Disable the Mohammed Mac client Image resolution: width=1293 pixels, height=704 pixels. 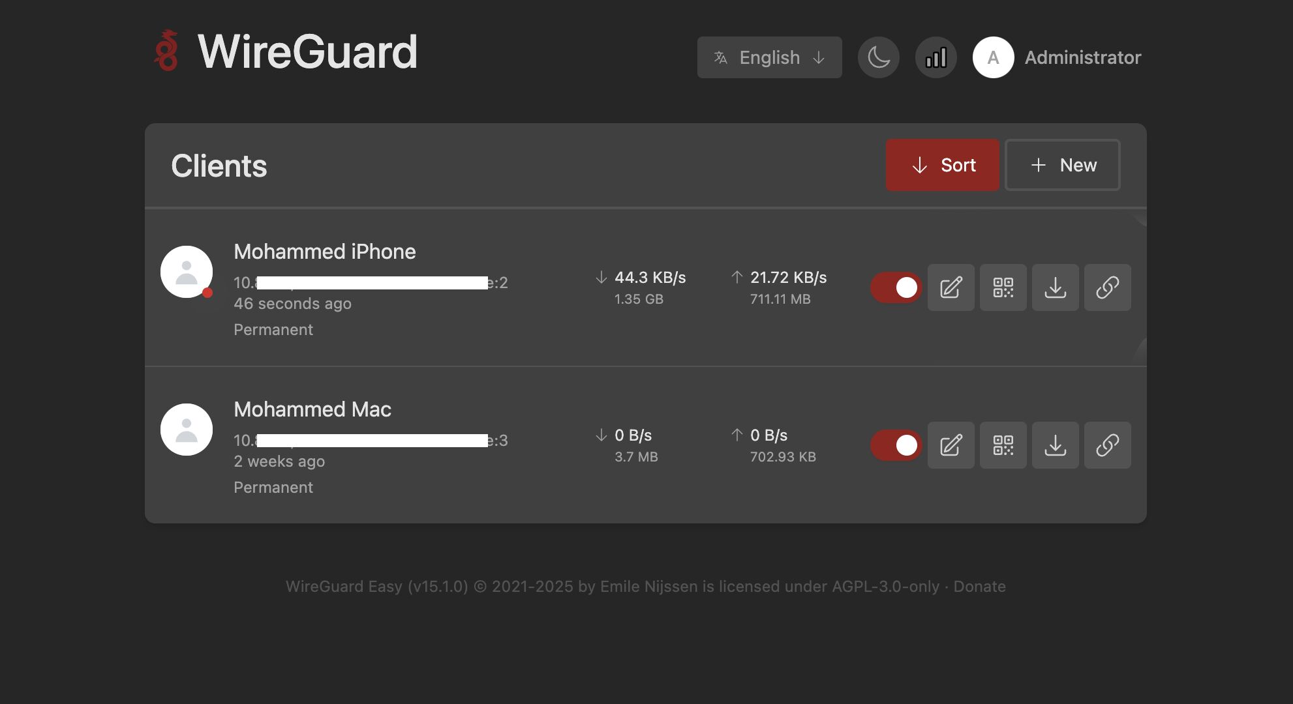pyautogui.click(x=896, y=445)
